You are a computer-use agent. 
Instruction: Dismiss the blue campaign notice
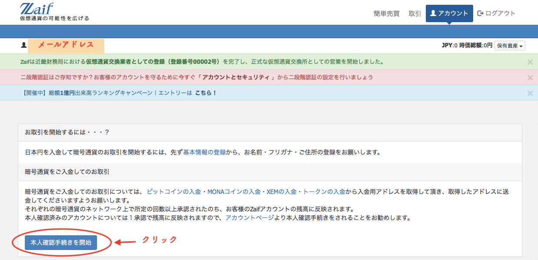point(530,93)
